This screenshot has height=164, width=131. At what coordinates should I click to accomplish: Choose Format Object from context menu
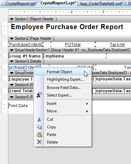tap(62, 72)
